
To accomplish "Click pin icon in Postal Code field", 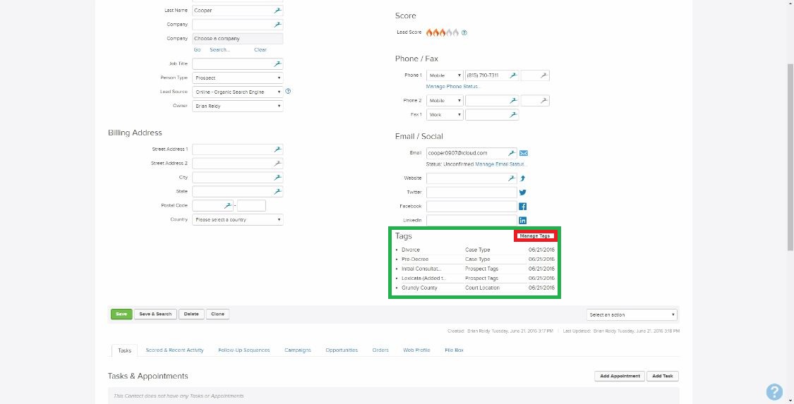I will click(228, 206).
